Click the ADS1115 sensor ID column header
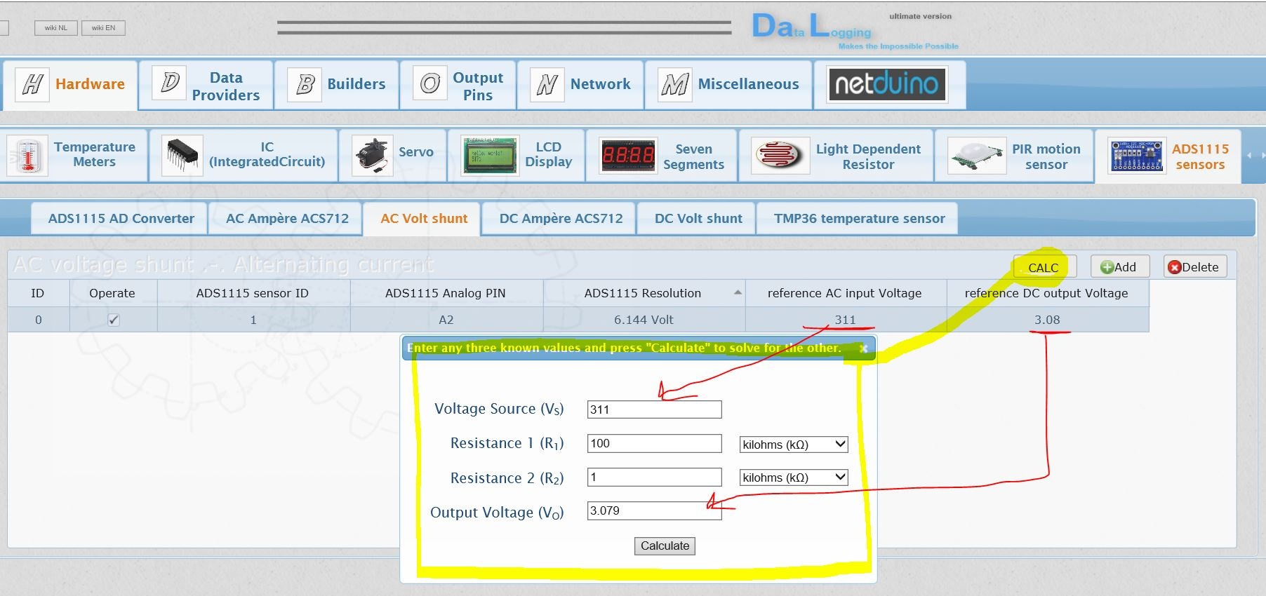 coord(253,293)
